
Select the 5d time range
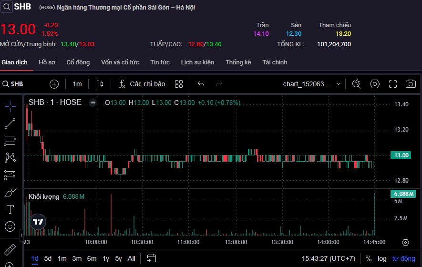pos(48,258)
